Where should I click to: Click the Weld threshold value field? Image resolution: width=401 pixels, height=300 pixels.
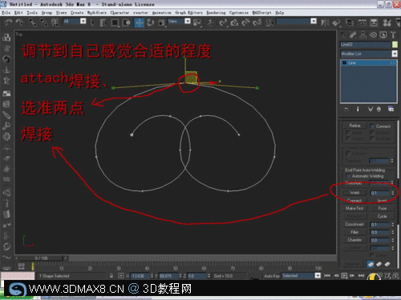[x=380, y=193]
